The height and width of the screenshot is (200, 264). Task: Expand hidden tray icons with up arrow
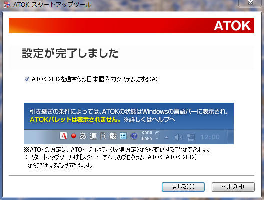pyautogui.click(x=166, y=137)
